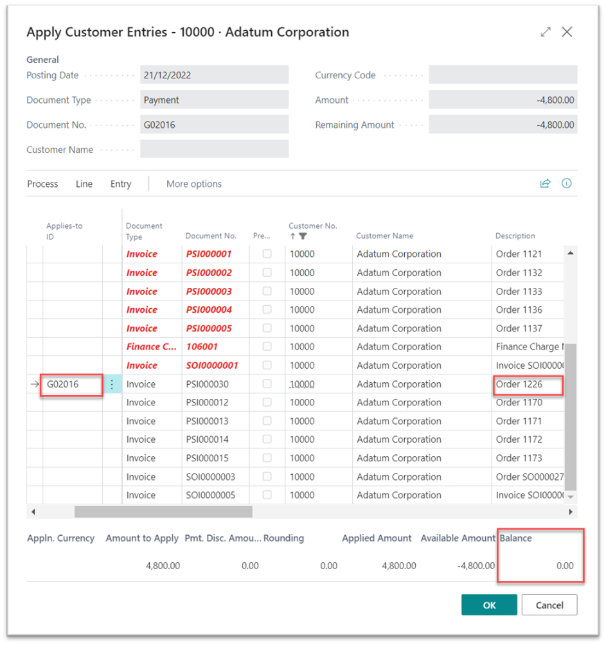Open the info icon beside the Share icon
The height and width of the screenshot is (645, 606).
tap(566, 183)
